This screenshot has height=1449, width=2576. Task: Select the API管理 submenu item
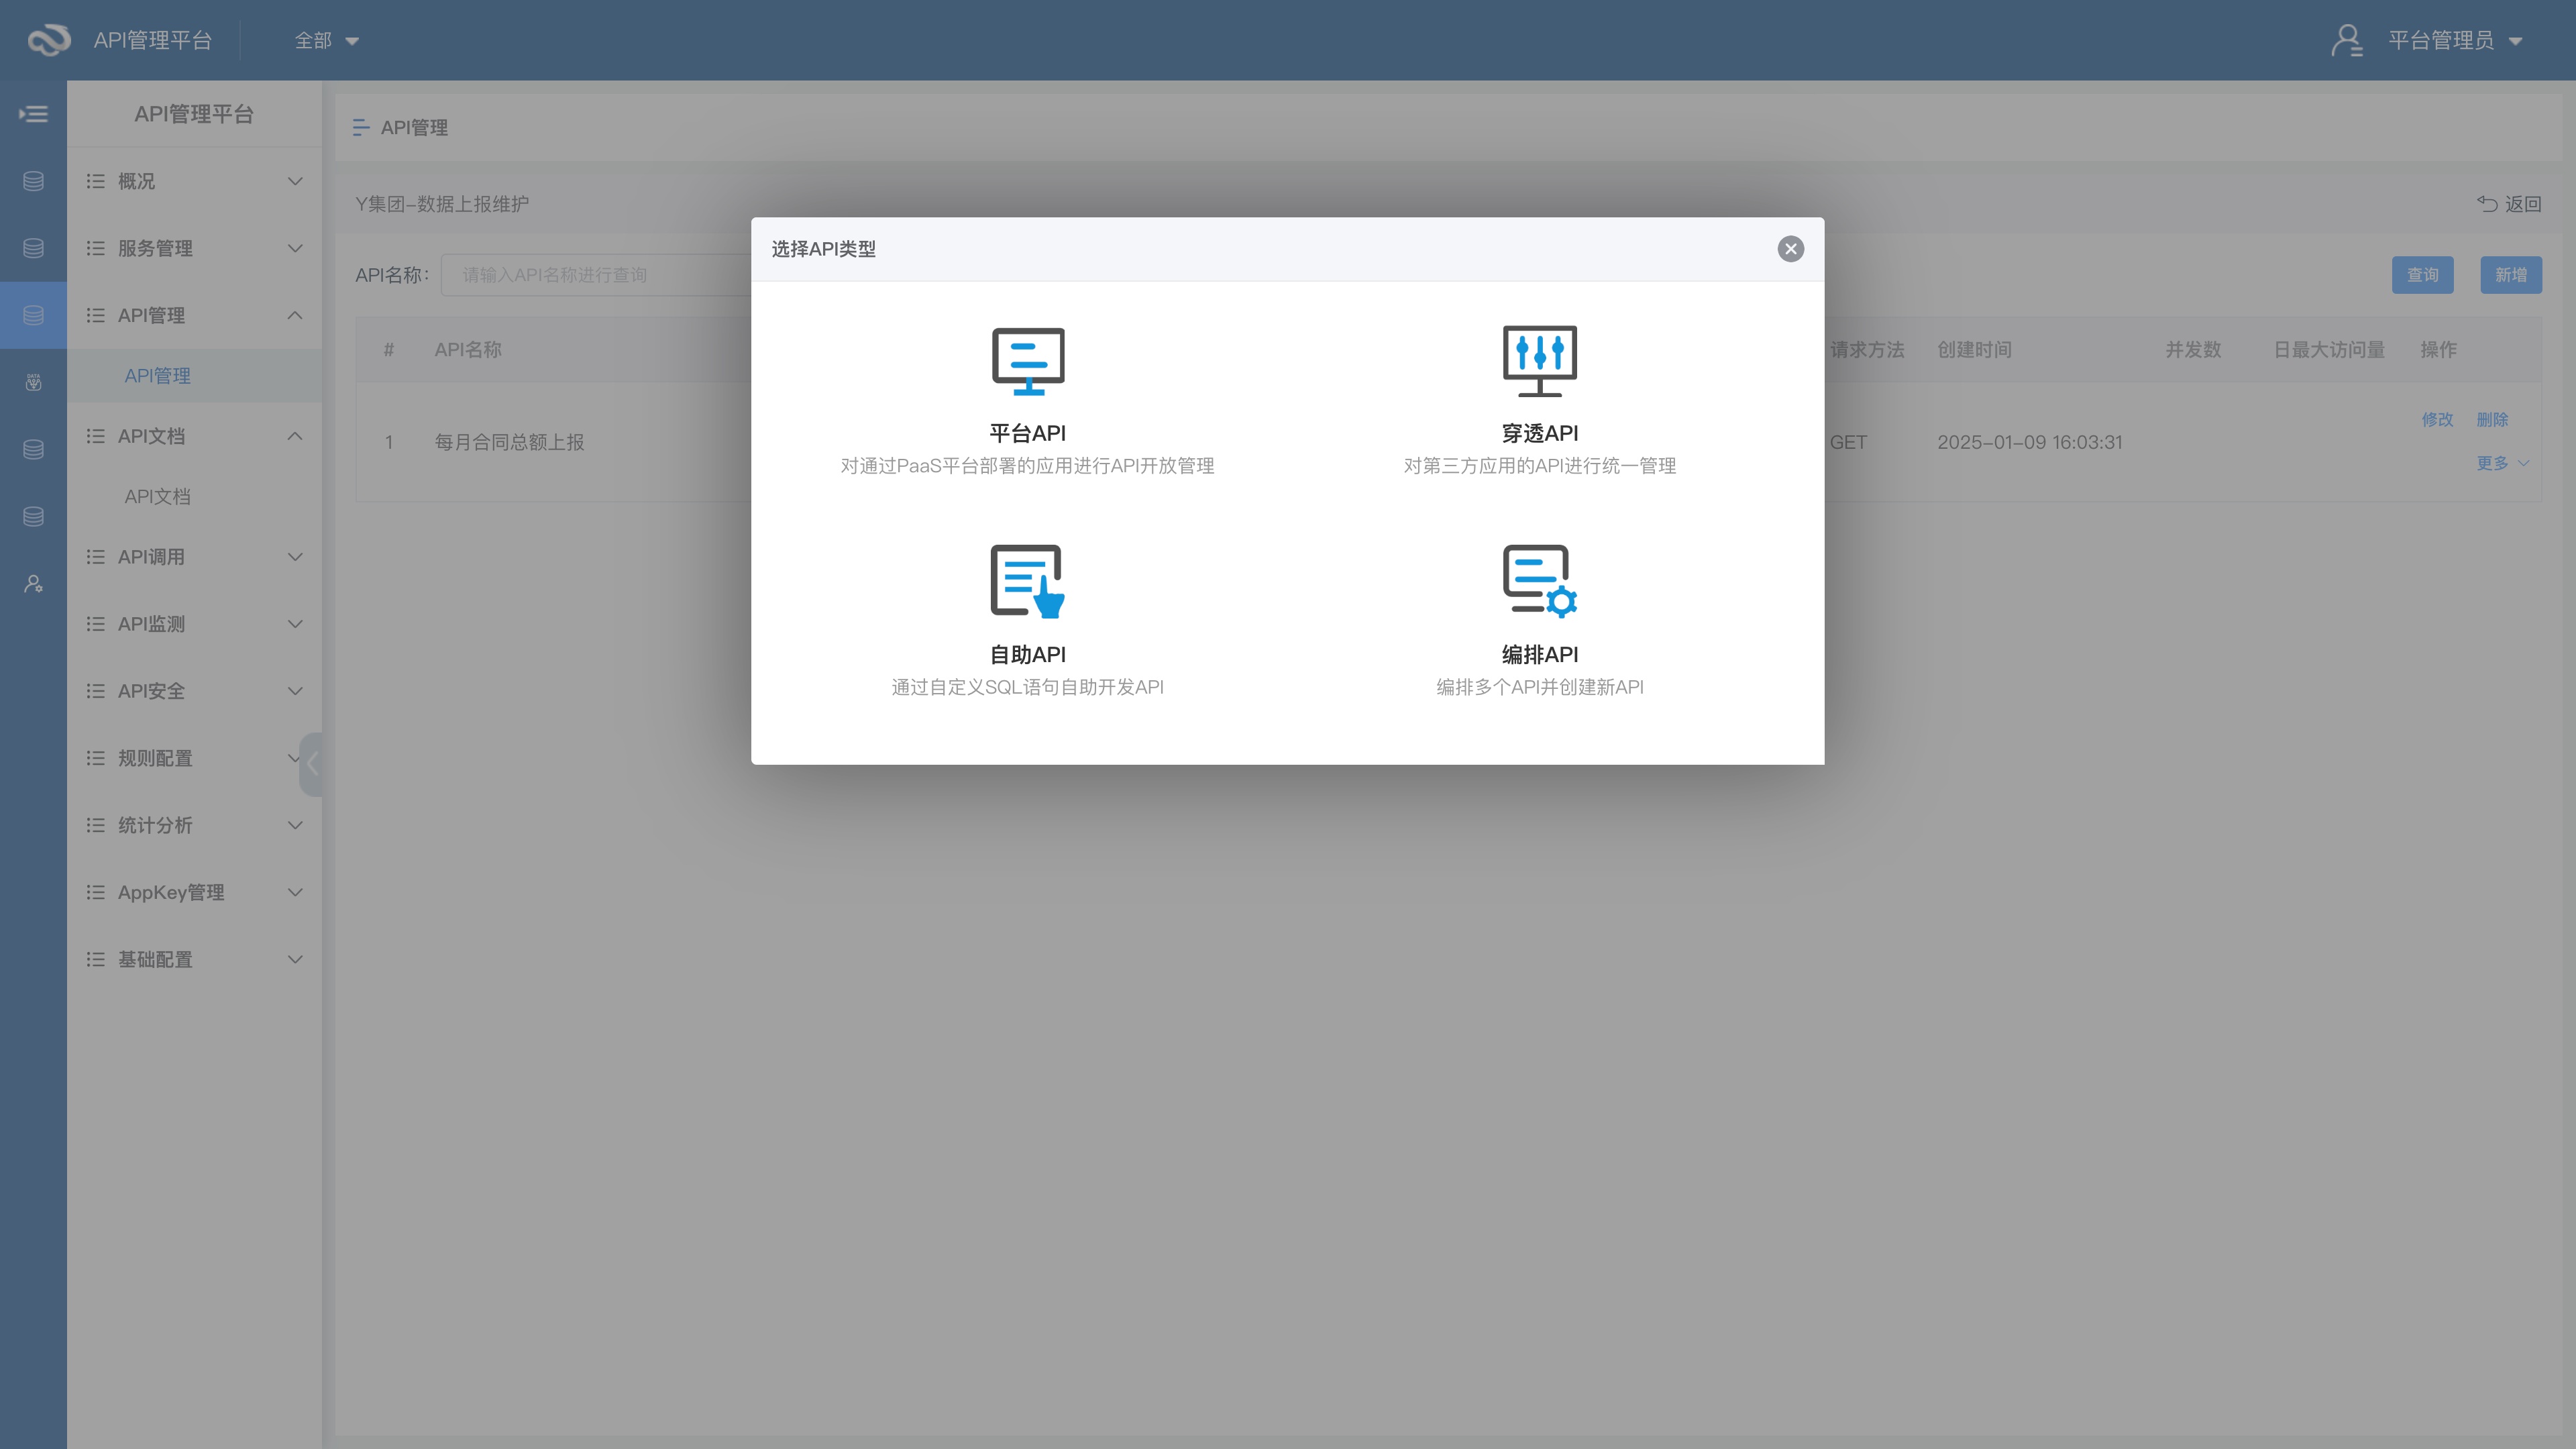[157, 376]
